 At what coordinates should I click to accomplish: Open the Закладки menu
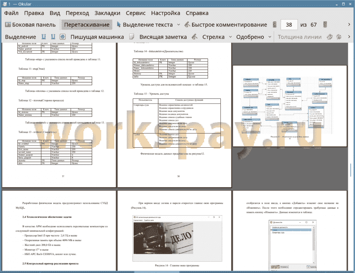tap(107, 13)
